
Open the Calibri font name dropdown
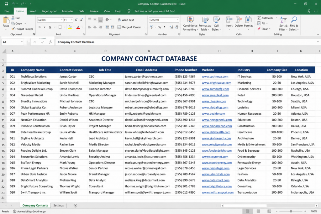tap(61, 20)
